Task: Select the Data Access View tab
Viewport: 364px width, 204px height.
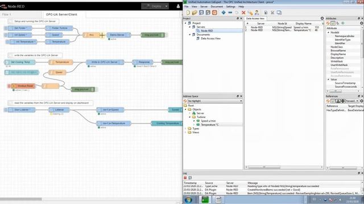Action: 255,18
